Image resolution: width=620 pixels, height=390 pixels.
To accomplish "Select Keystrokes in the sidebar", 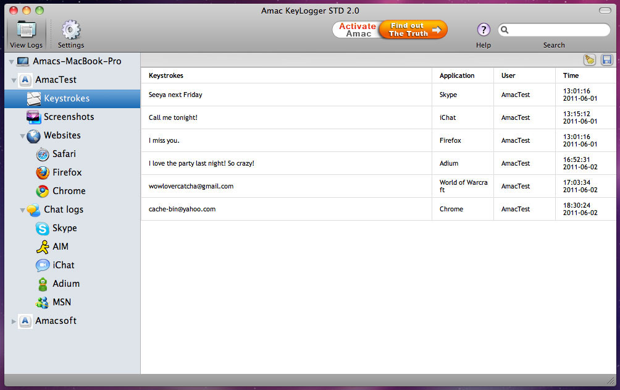I will (72, 99).
